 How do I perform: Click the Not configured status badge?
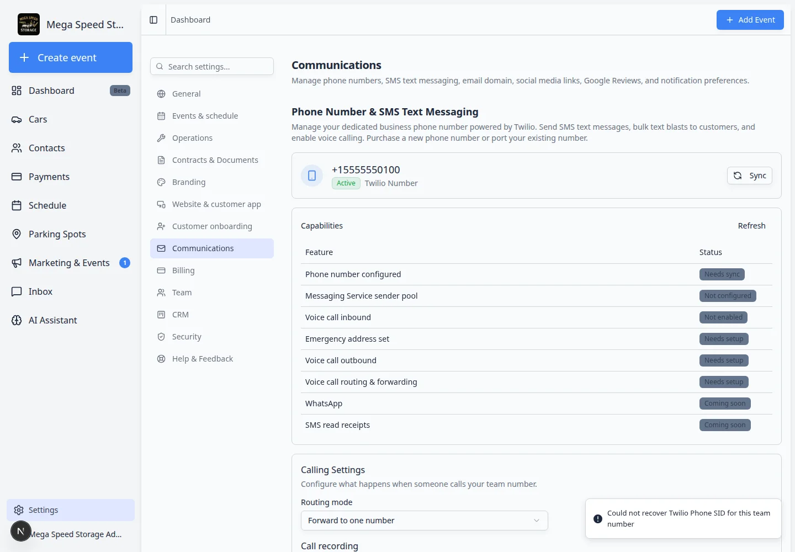(728, 296)
